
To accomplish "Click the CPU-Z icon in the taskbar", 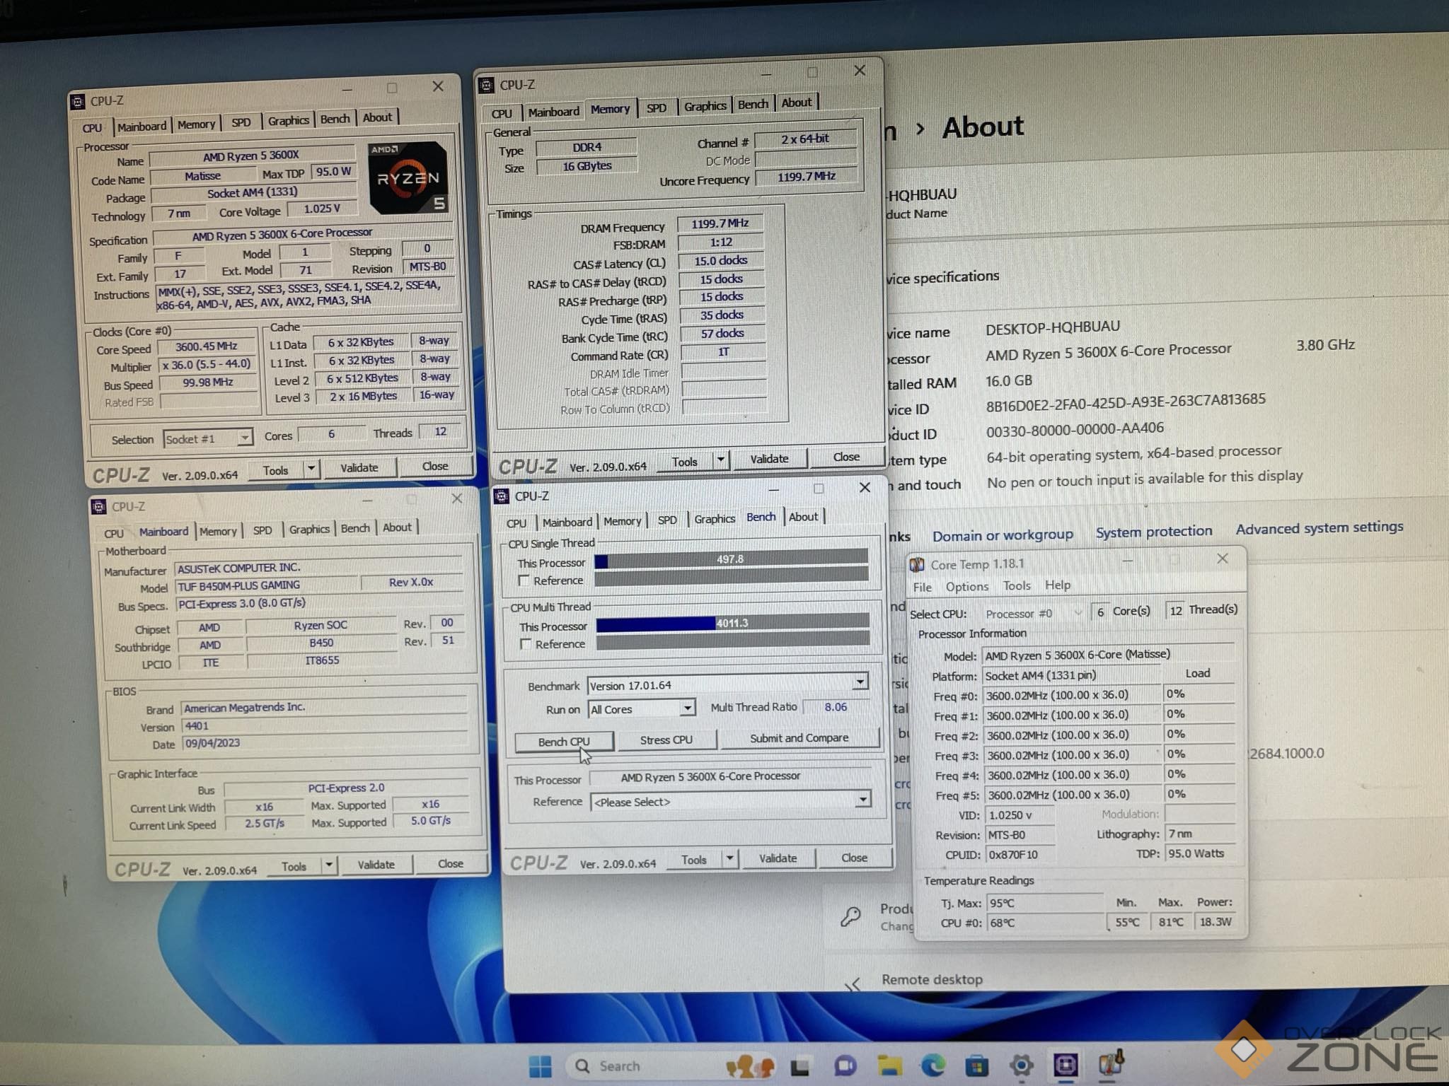I will (x=1066, y=1064).
